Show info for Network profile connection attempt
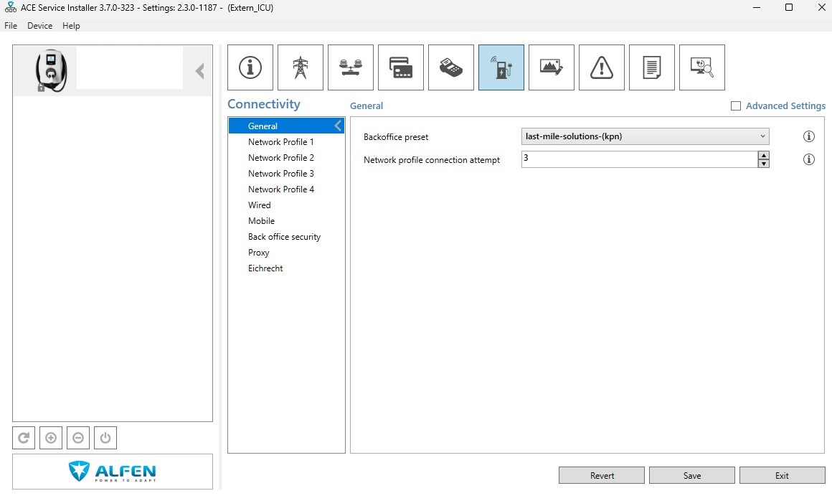The width and height of the screenshot is (832, 501). click(x=808, y=159)
